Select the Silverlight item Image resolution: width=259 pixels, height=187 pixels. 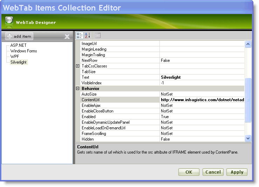pyautogui.click(x=19, y=62)
